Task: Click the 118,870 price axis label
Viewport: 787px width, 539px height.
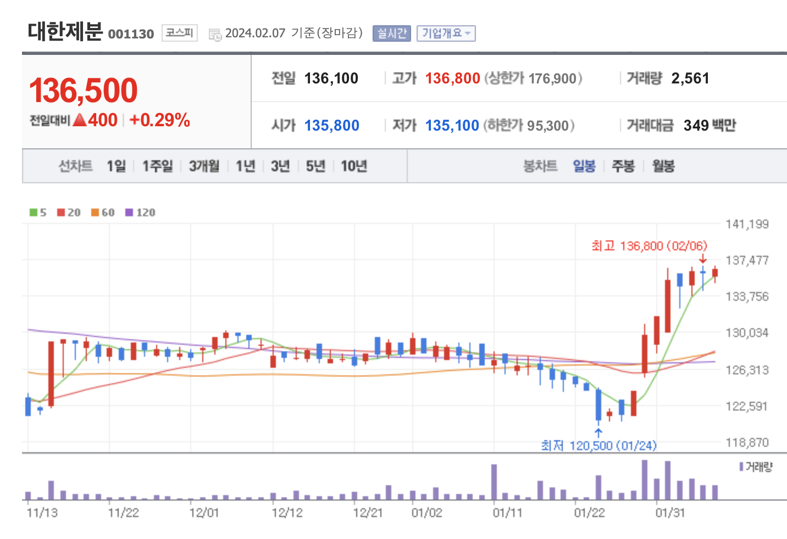Action: pyautogui.click(x=747, y=442)
